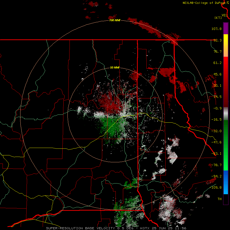Image resolution: width=230 pixels, height=230 pixels.
Task: Select the 45.6 legend value
Action: pyautogui.click(x=217, y=74)
